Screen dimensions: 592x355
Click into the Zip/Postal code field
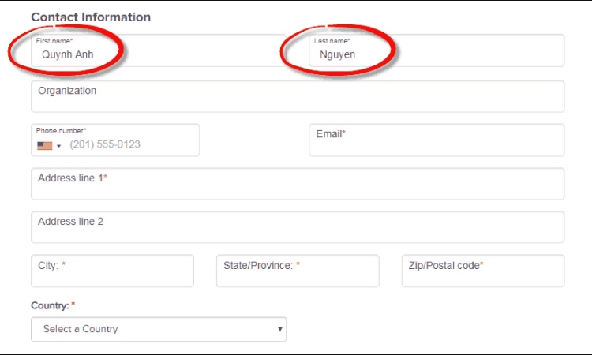pos(483,271)
